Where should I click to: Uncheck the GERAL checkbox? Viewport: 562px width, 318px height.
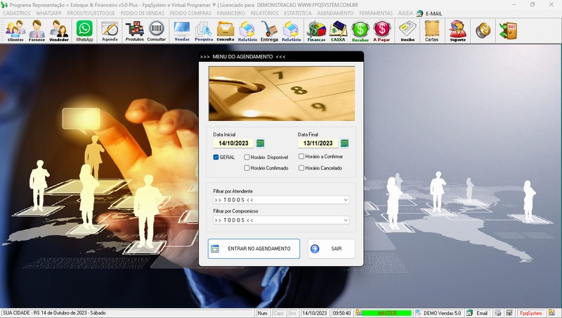pyautogui.click(x=216, y=157)
